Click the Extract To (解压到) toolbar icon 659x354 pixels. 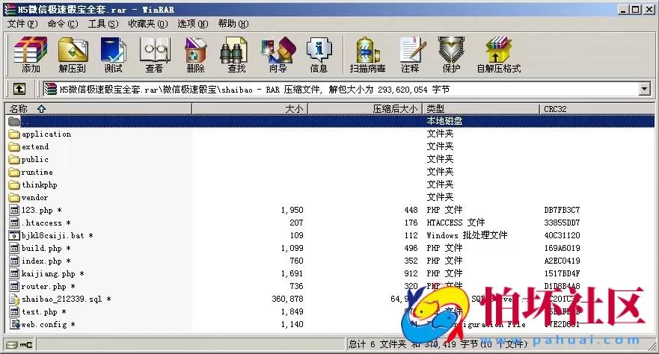click(x=72, y=55)
